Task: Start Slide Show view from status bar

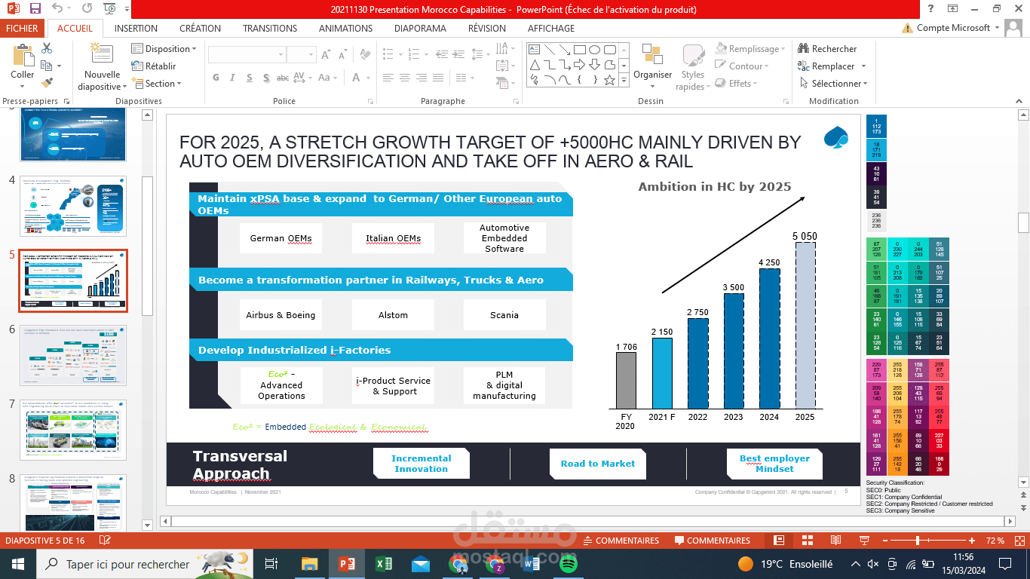Action: (863, 541)
